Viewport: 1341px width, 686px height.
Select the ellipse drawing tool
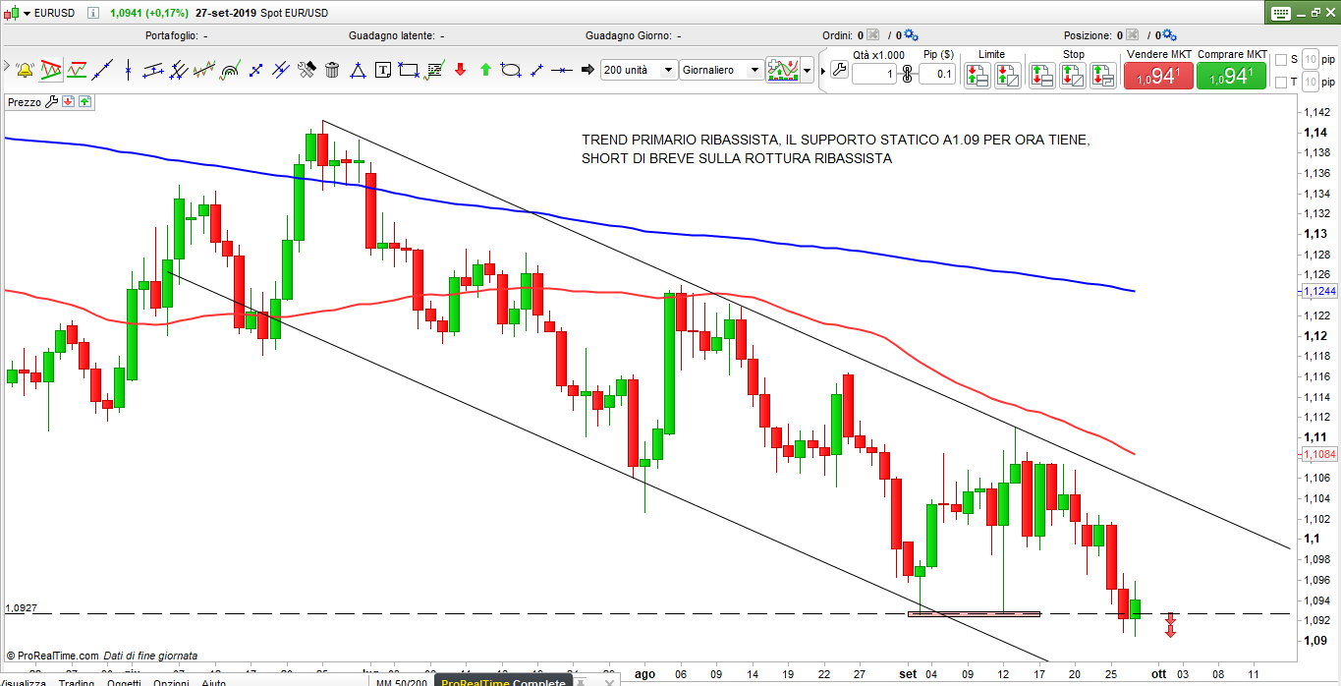(x=510, y=70)
